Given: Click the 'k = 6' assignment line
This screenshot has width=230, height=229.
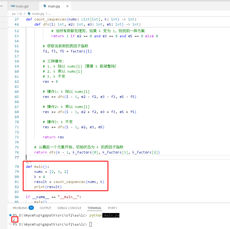Looking at the screenshot, I should tap(40, 177).
